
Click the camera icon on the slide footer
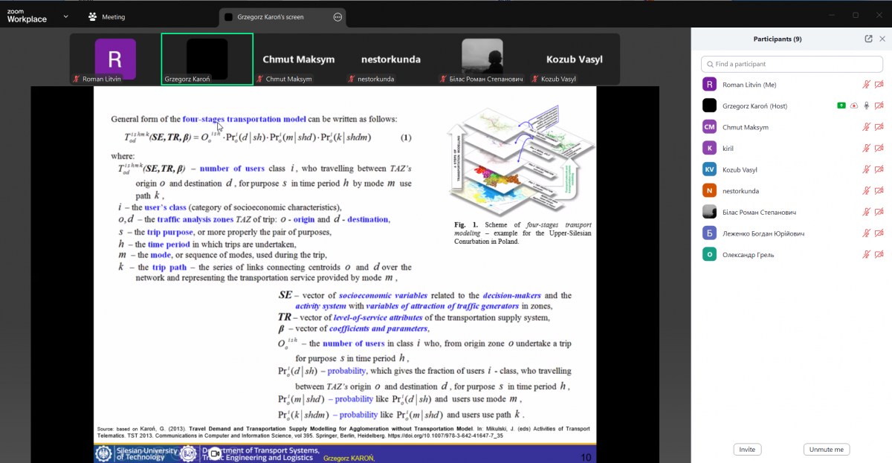point(214,453)
